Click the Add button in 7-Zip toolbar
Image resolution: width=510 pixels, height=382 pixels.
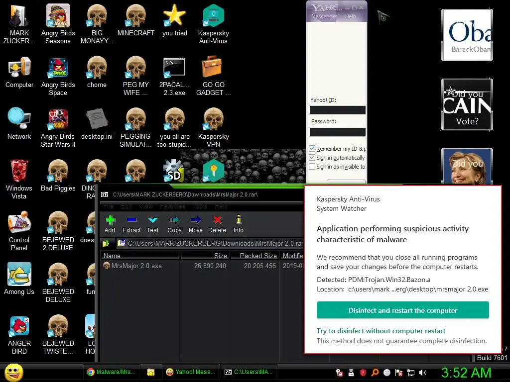coord(110,224)
